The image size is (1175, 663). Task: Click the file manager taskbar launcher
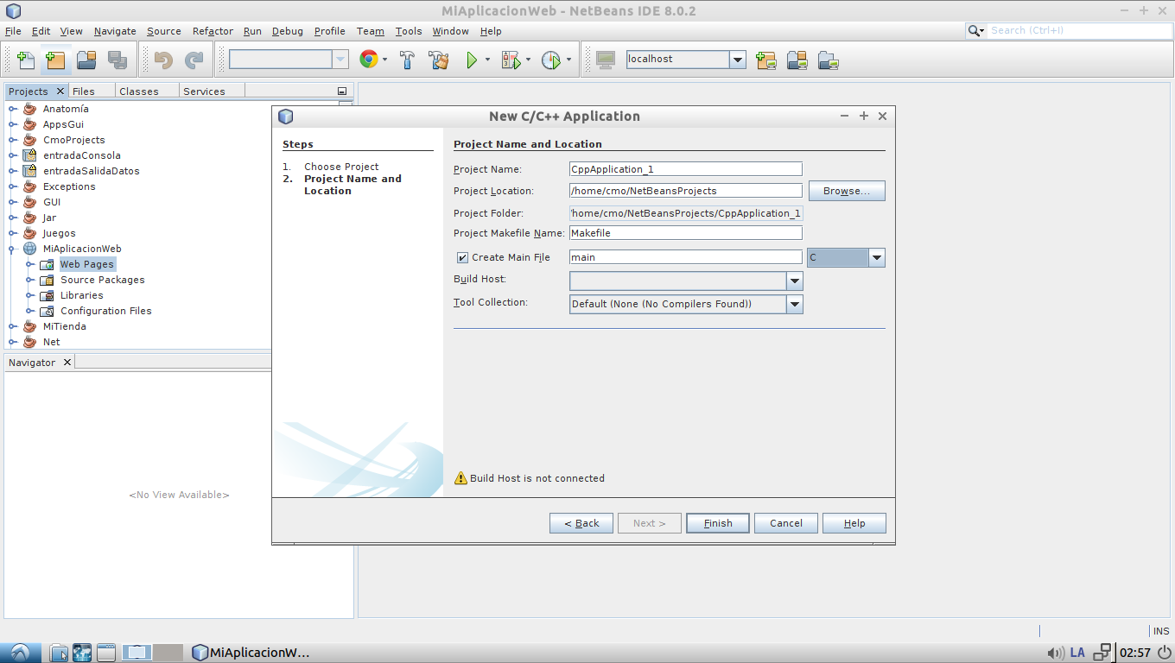pyautogui.click(x=59, y=653)
